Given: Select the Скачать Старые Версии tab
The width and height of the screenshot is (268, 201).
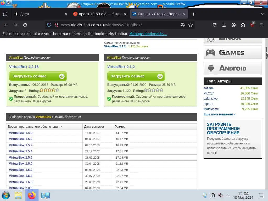Looking at the screenshot, I should coord(159,14).
